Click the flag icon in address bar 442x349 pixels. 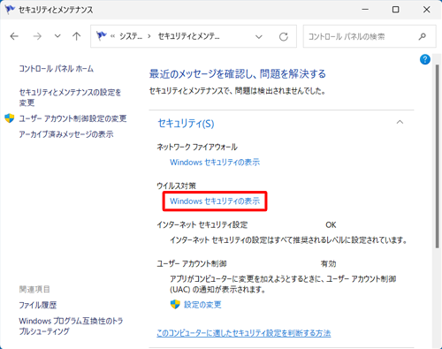[102, 36]
